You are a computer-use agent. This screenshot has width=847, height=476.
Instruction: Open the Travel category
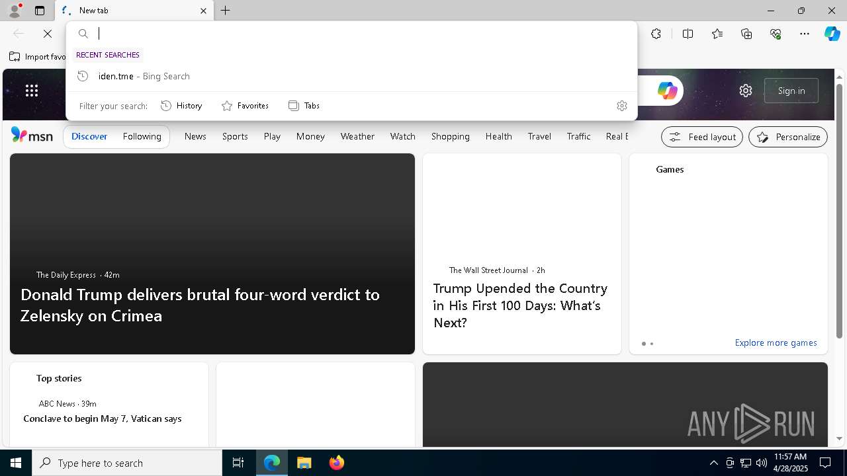(539, 136)
